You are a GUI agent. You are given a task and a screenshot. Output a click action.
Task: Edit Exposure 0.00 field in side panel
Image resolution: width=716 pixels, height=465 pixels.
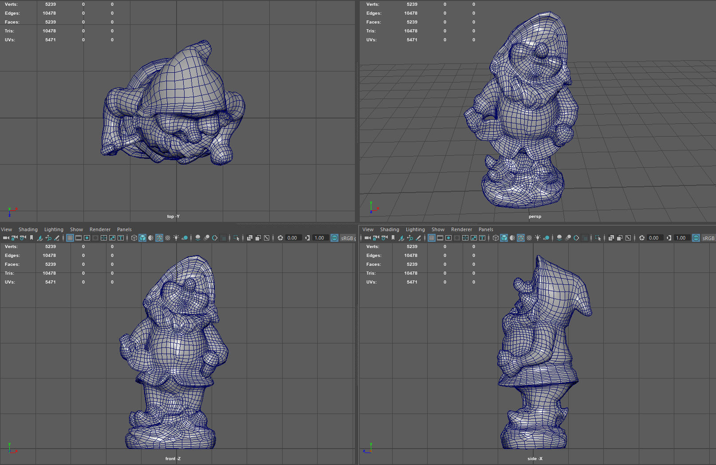(655, 238)
